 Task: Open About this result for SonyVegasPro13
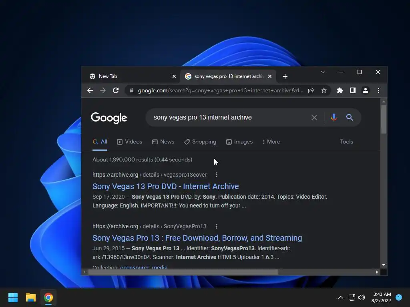(x=217, y=226)
